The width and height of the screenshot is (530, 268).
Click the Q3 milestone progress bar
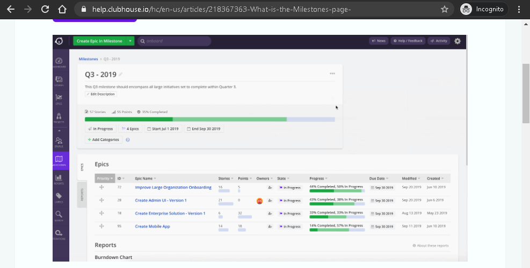[x=210, y=119]
